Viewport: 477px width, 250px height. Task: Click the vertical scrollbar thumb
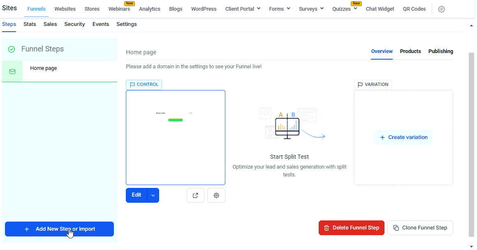[472, 144]
